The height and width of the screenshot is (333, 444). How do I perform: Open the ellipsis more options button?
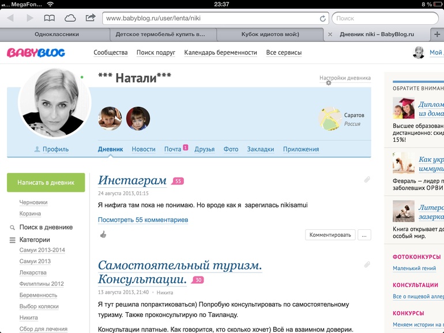(x=364, y=235)
